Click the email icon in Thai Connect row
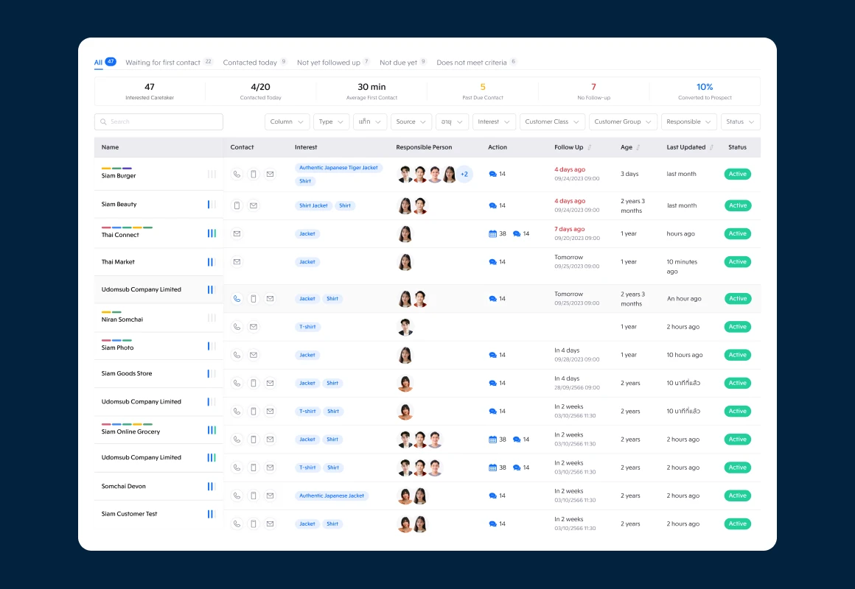Image resolution: width=855 pixels, height=589 pixels. [237, 233]
